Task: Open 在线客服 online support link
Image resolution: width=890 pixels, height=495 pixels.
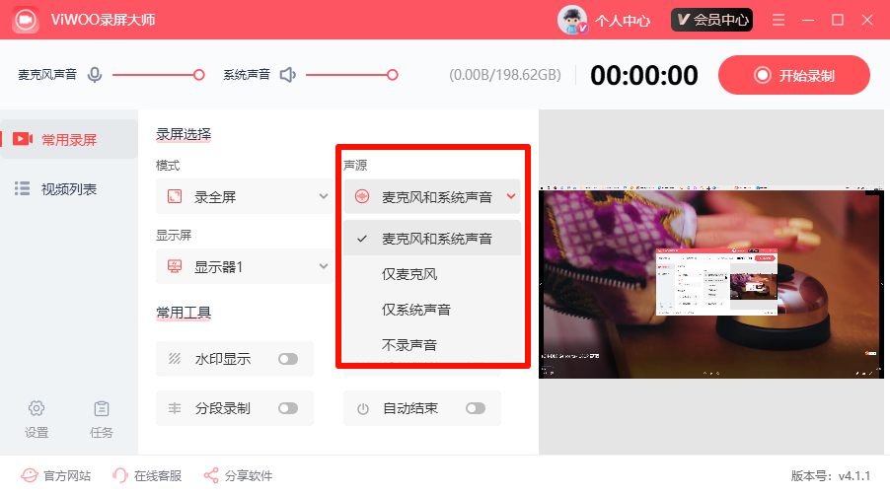Action: coord(146,475)
